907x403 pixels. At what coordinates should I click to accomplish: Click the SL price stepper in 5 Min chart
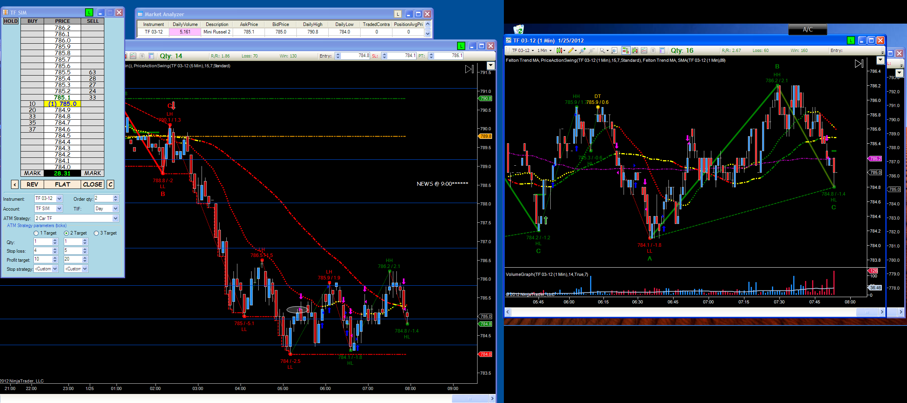pyautogui.click(x=385, y=56)
